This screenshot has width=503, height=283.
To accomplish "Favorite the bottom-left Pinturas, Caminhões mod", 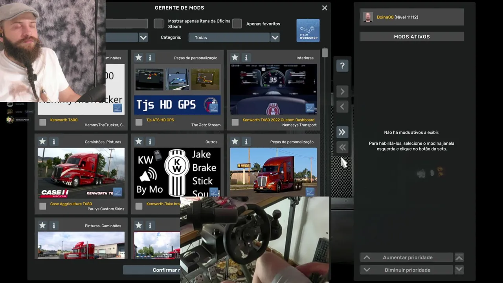I will 42,226.
